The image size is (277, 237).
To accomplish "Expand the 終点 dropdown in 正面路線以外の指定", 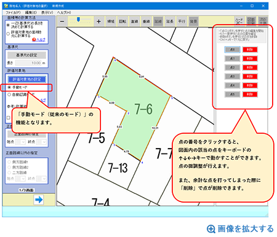I will [41, 179].
